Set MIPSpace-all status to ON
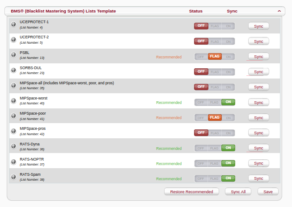The height and width of the screenshot is (207, 292). click(229, 87)
